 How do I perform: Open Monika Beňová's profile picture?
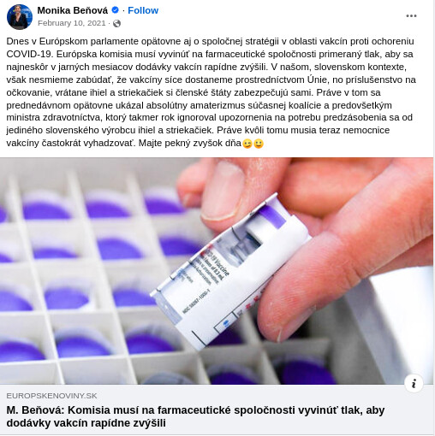click(x=20, y=17)
